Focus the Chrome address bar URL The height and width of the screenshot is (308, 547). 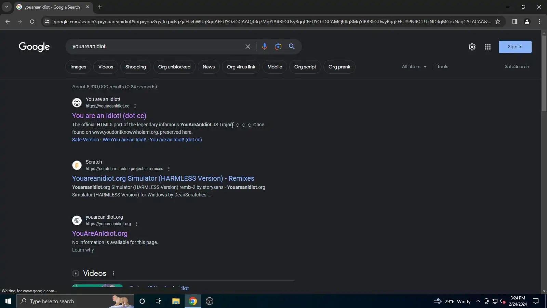pos(272,22)
